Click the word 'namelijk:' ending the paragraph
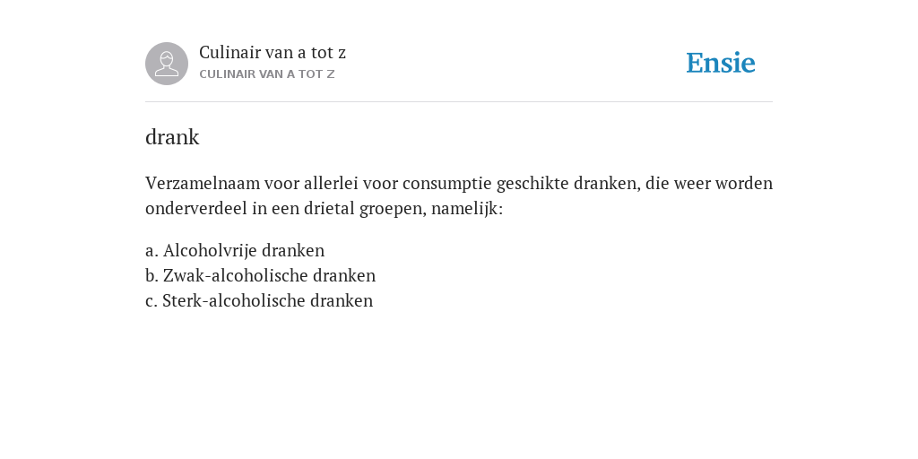 click(467, 209)
